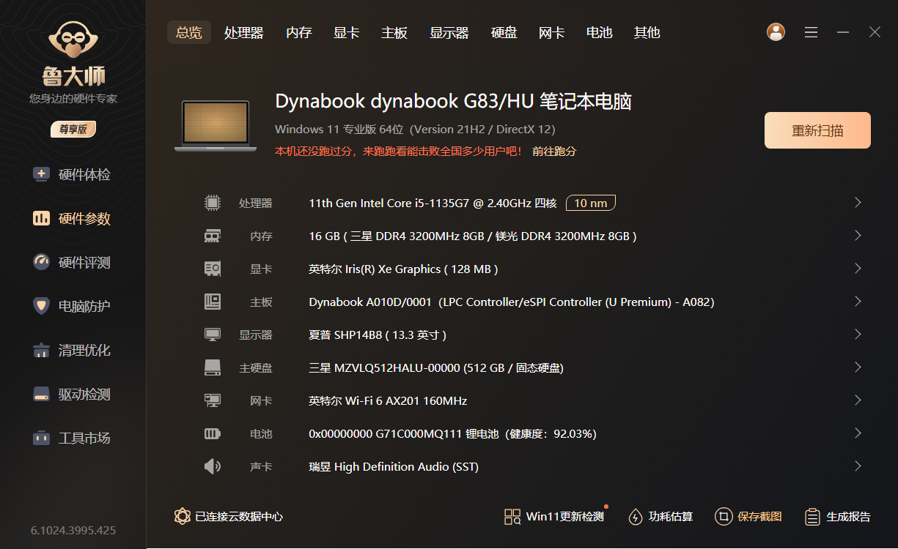Click the 瑞昱 High Definition Audio text

pyautogui.click(x=394, y=466)
